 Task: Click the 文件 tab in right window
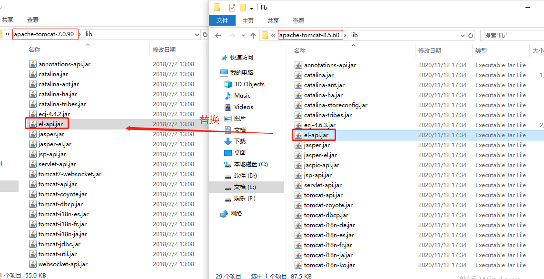[222, 20]
